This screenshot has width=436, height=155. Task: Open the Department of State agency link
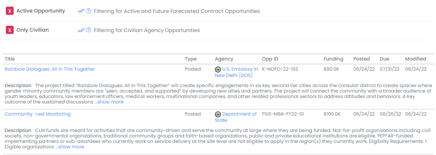coord(236,117)
